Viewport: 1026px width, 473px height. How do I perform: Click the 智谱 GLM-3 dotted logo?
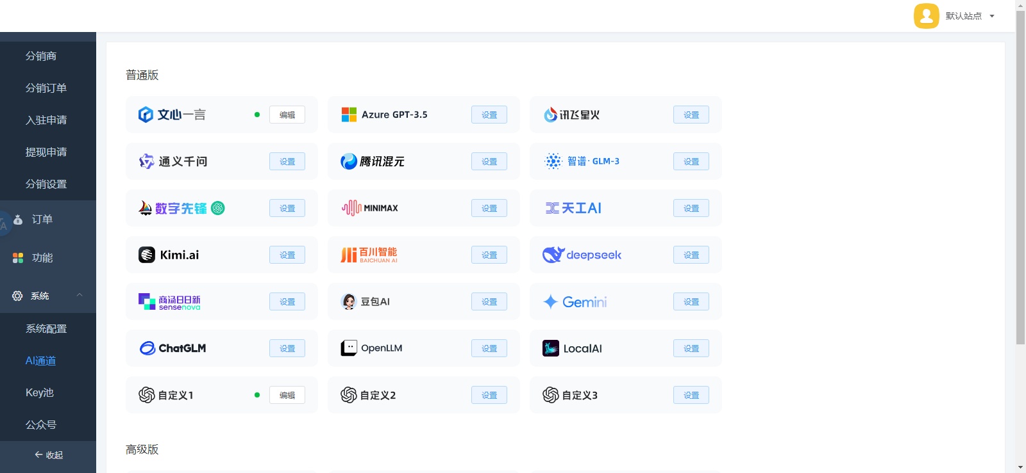(553, 161)
